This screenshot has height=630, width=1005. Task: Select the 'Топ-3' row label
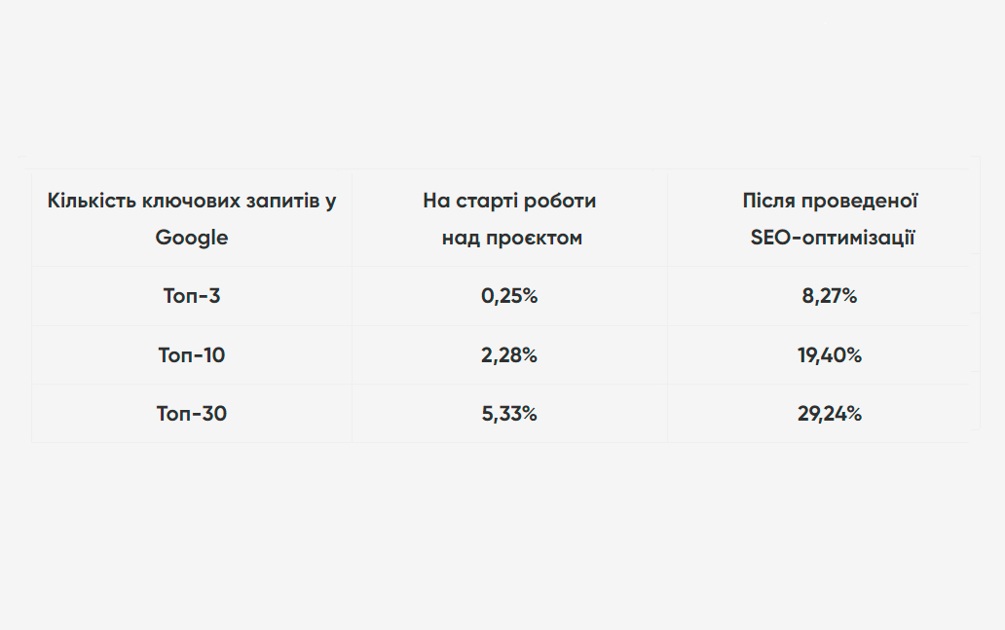192,295
